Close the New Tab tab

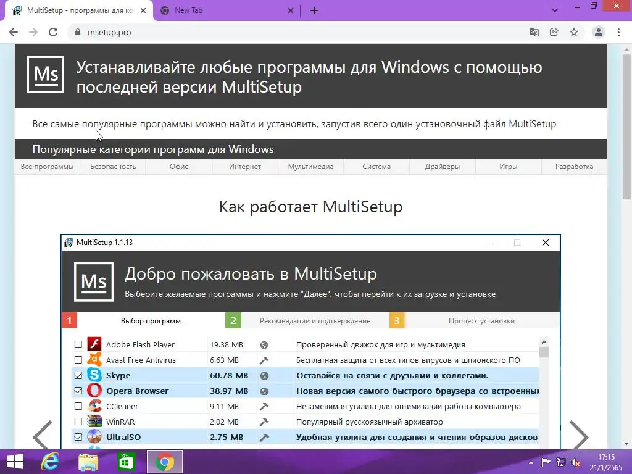click(291, 11)
